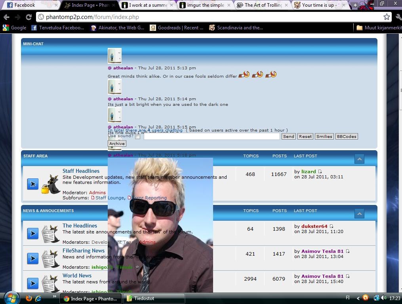Close the imgur tab
Image resolution: width=402 pixels, height=304 pixels.
point(229,5)
